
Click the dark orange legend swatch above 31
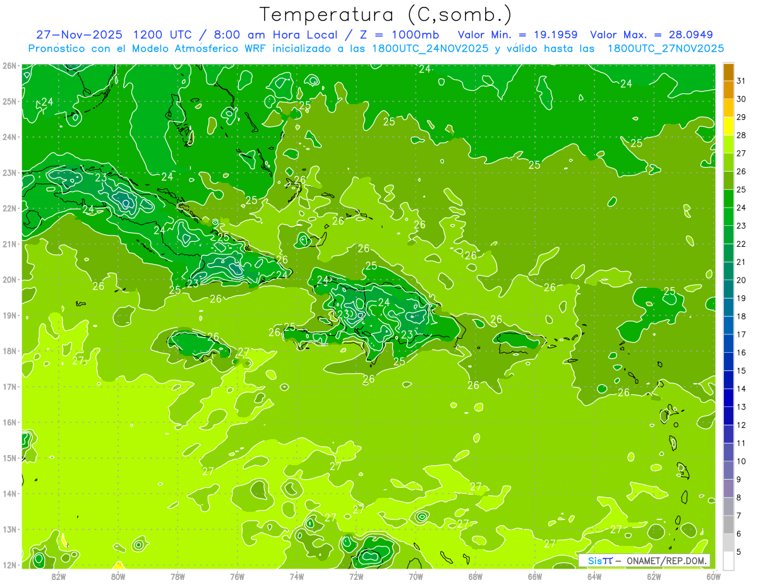(x=728, y=73)
